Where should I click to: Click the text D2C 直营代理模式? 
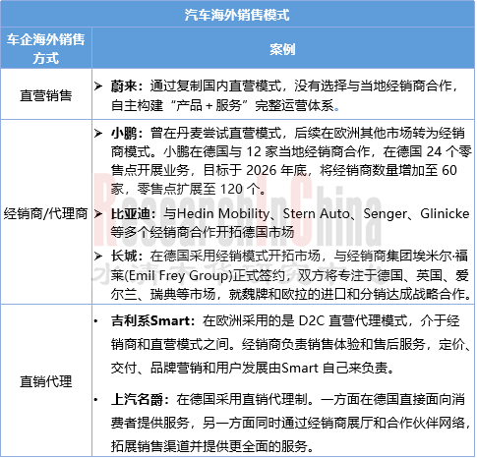coord(353,320)
